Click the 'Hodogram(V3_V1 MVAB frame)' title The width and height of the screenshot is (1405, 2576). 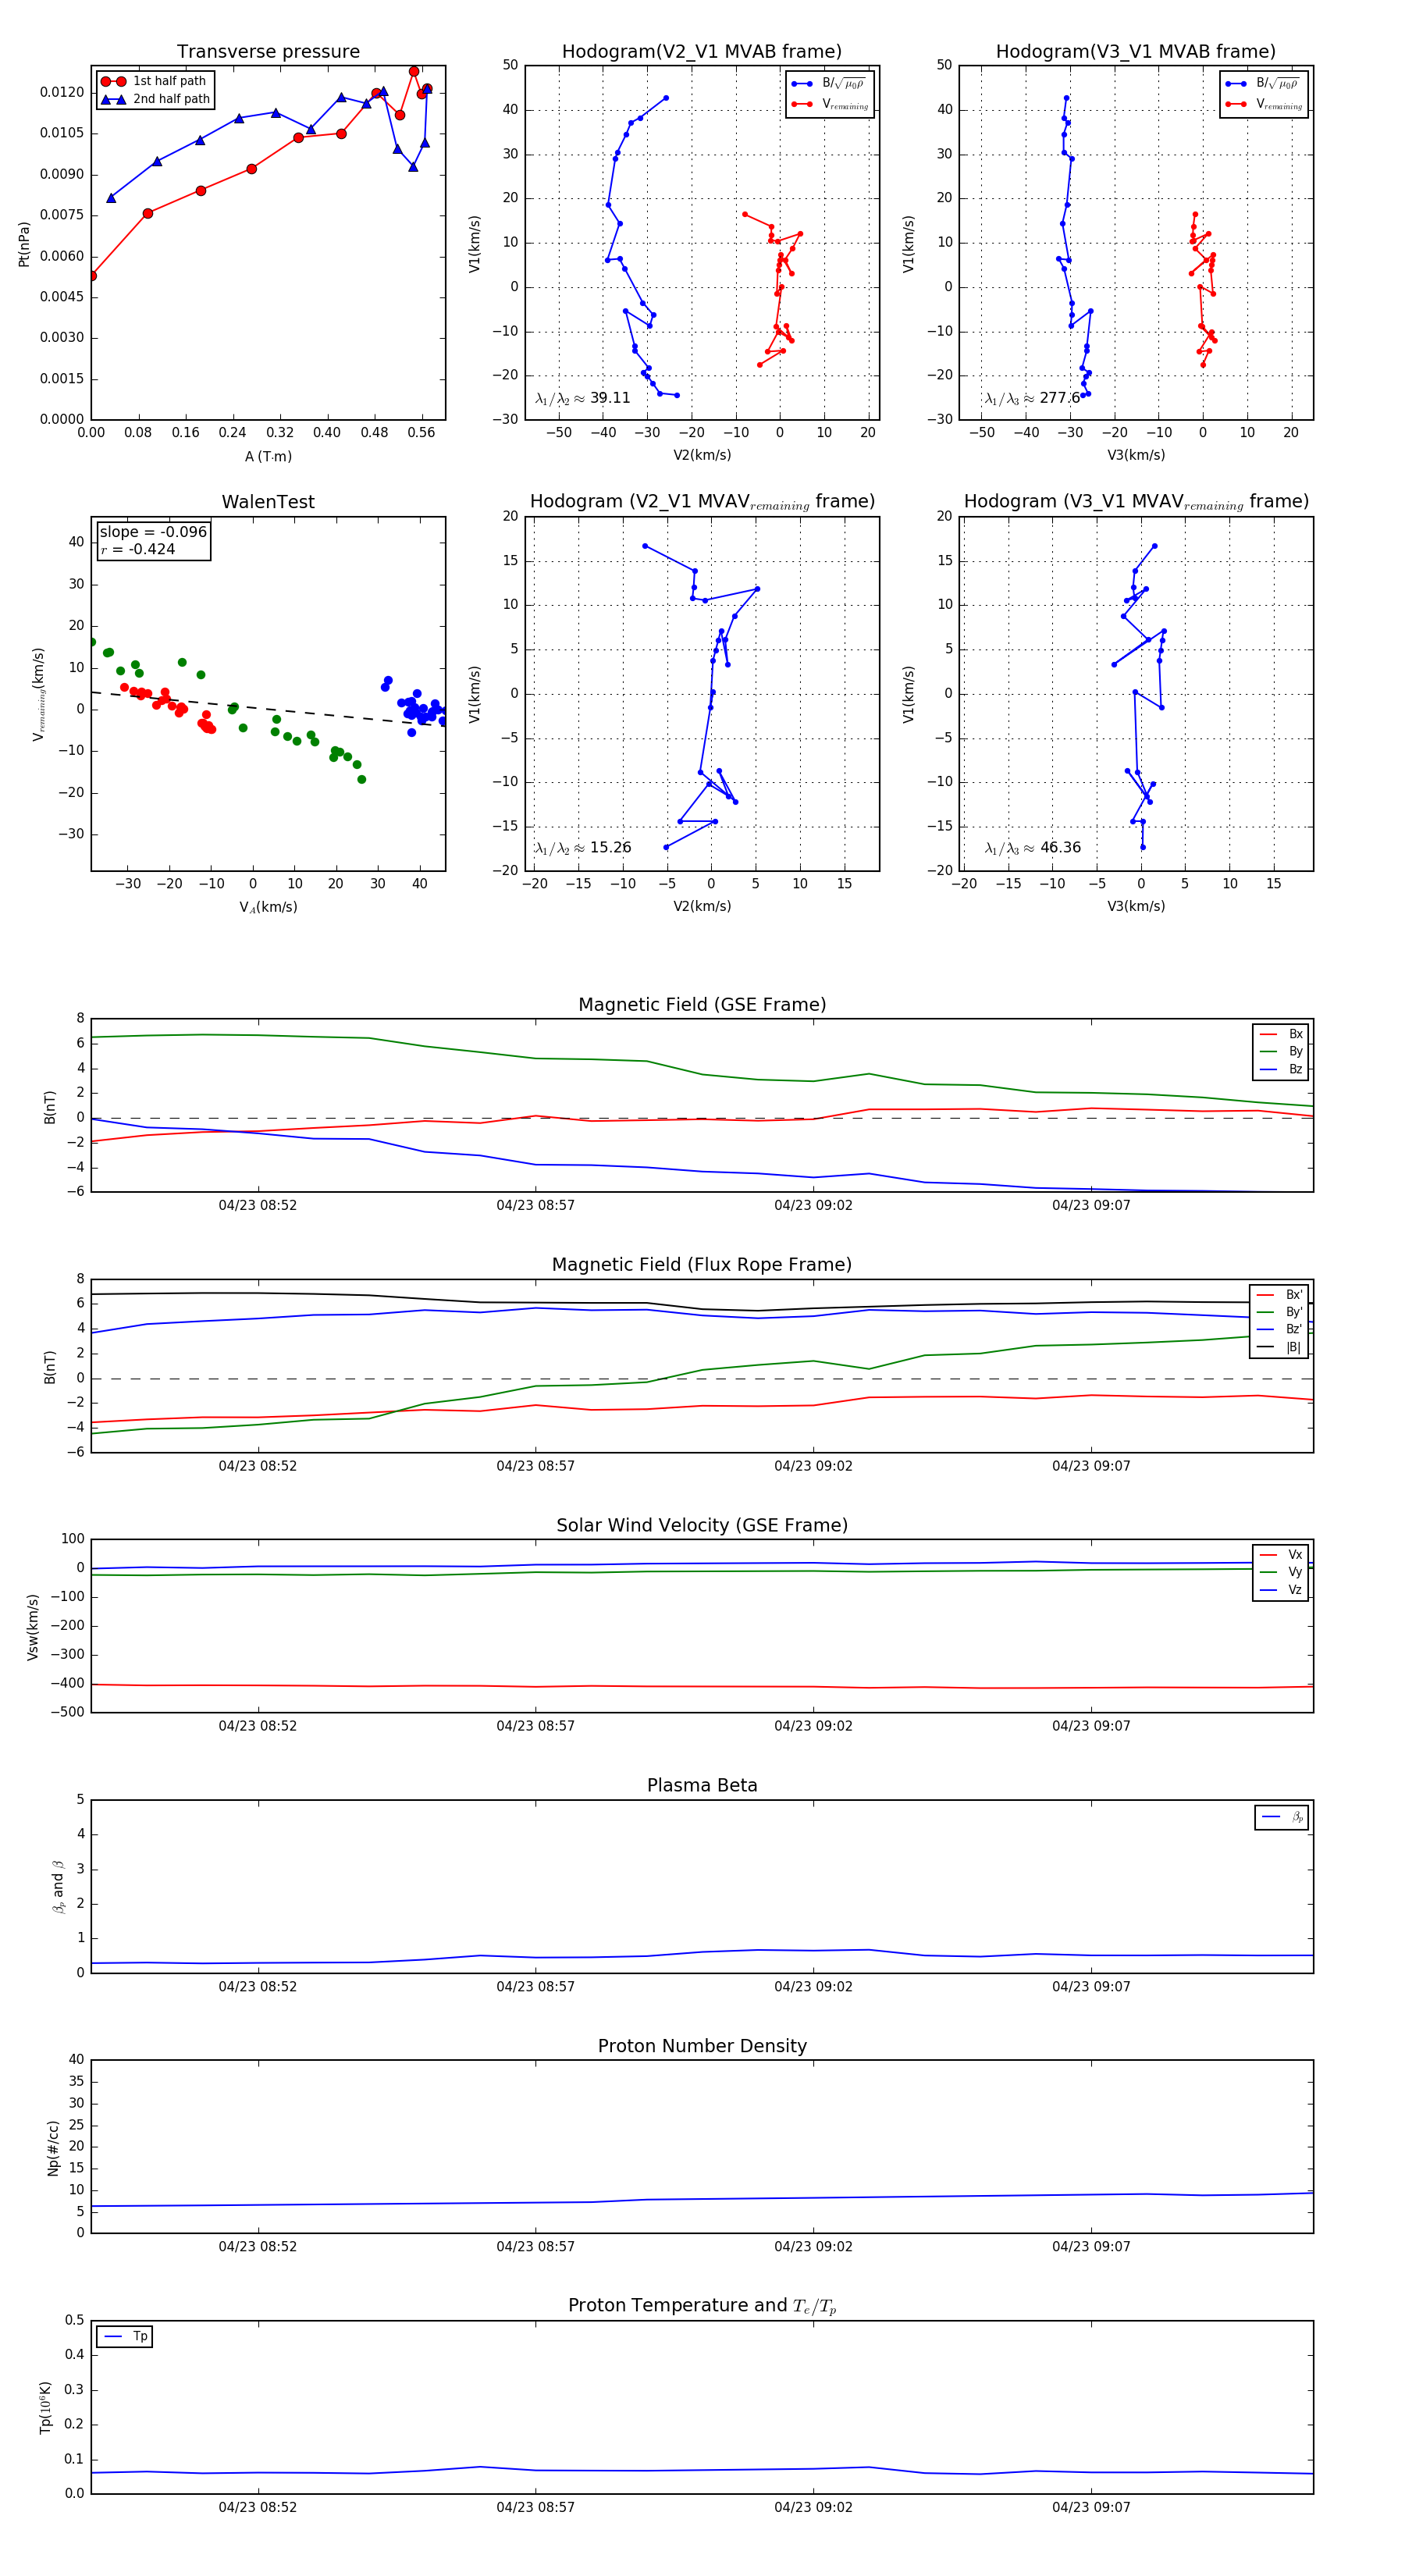click(x=1136, y=52)
